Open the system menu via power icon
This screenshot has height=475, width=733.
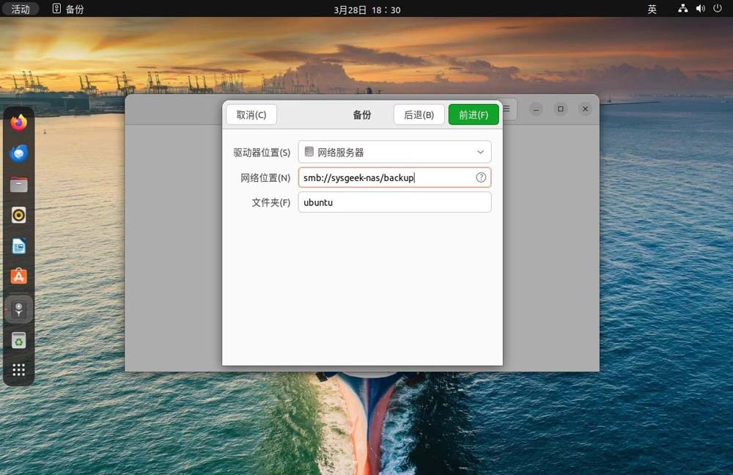click(x=718, y=10)
